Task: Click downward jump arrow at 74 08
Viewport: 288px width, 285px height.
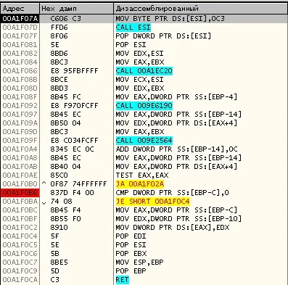Action: [x=44, y=202]
